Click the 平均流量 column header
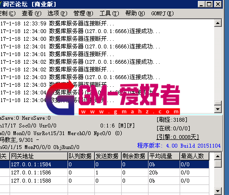The height and width of the screenshot is (195, 229). pos(164,156)
